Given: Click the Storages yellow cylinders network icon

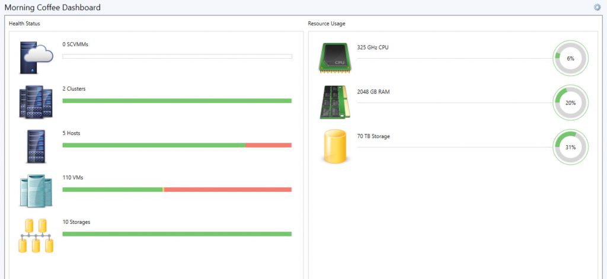Looking at the screenshot, I should [36, 236].
